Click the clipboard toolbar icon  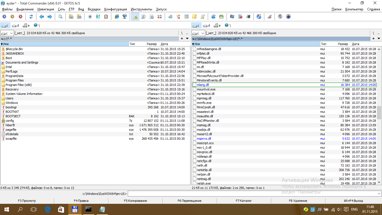(106, 17)
